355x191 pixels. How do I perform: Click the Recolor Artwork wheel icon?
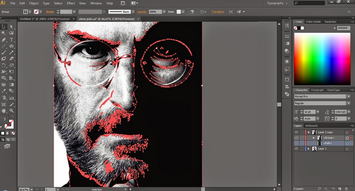192,12
